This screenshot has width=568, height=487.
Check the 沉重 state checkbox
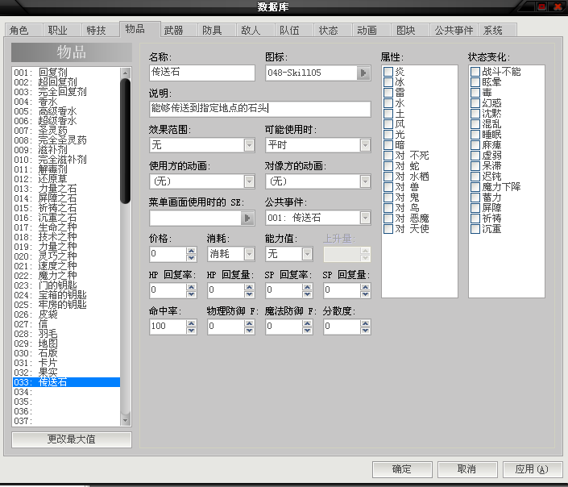click(475, 229)
